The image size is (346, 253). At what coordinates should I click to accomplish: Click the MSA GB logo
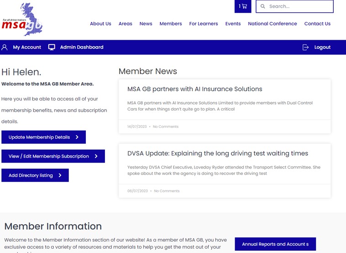[x=22, y=20]
